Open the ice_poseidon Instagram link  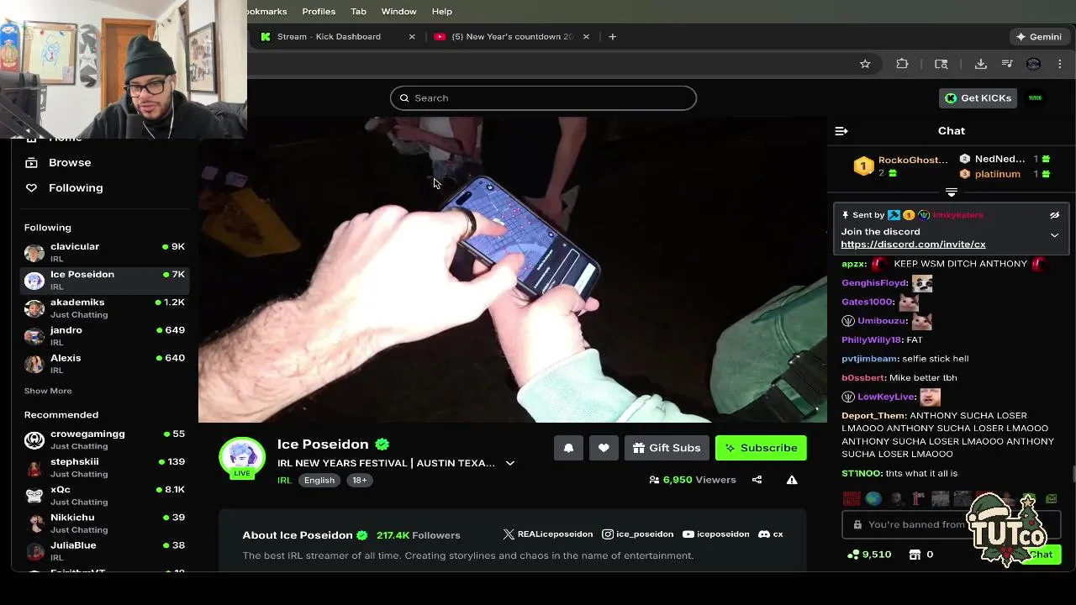click(x=638, y=534)
